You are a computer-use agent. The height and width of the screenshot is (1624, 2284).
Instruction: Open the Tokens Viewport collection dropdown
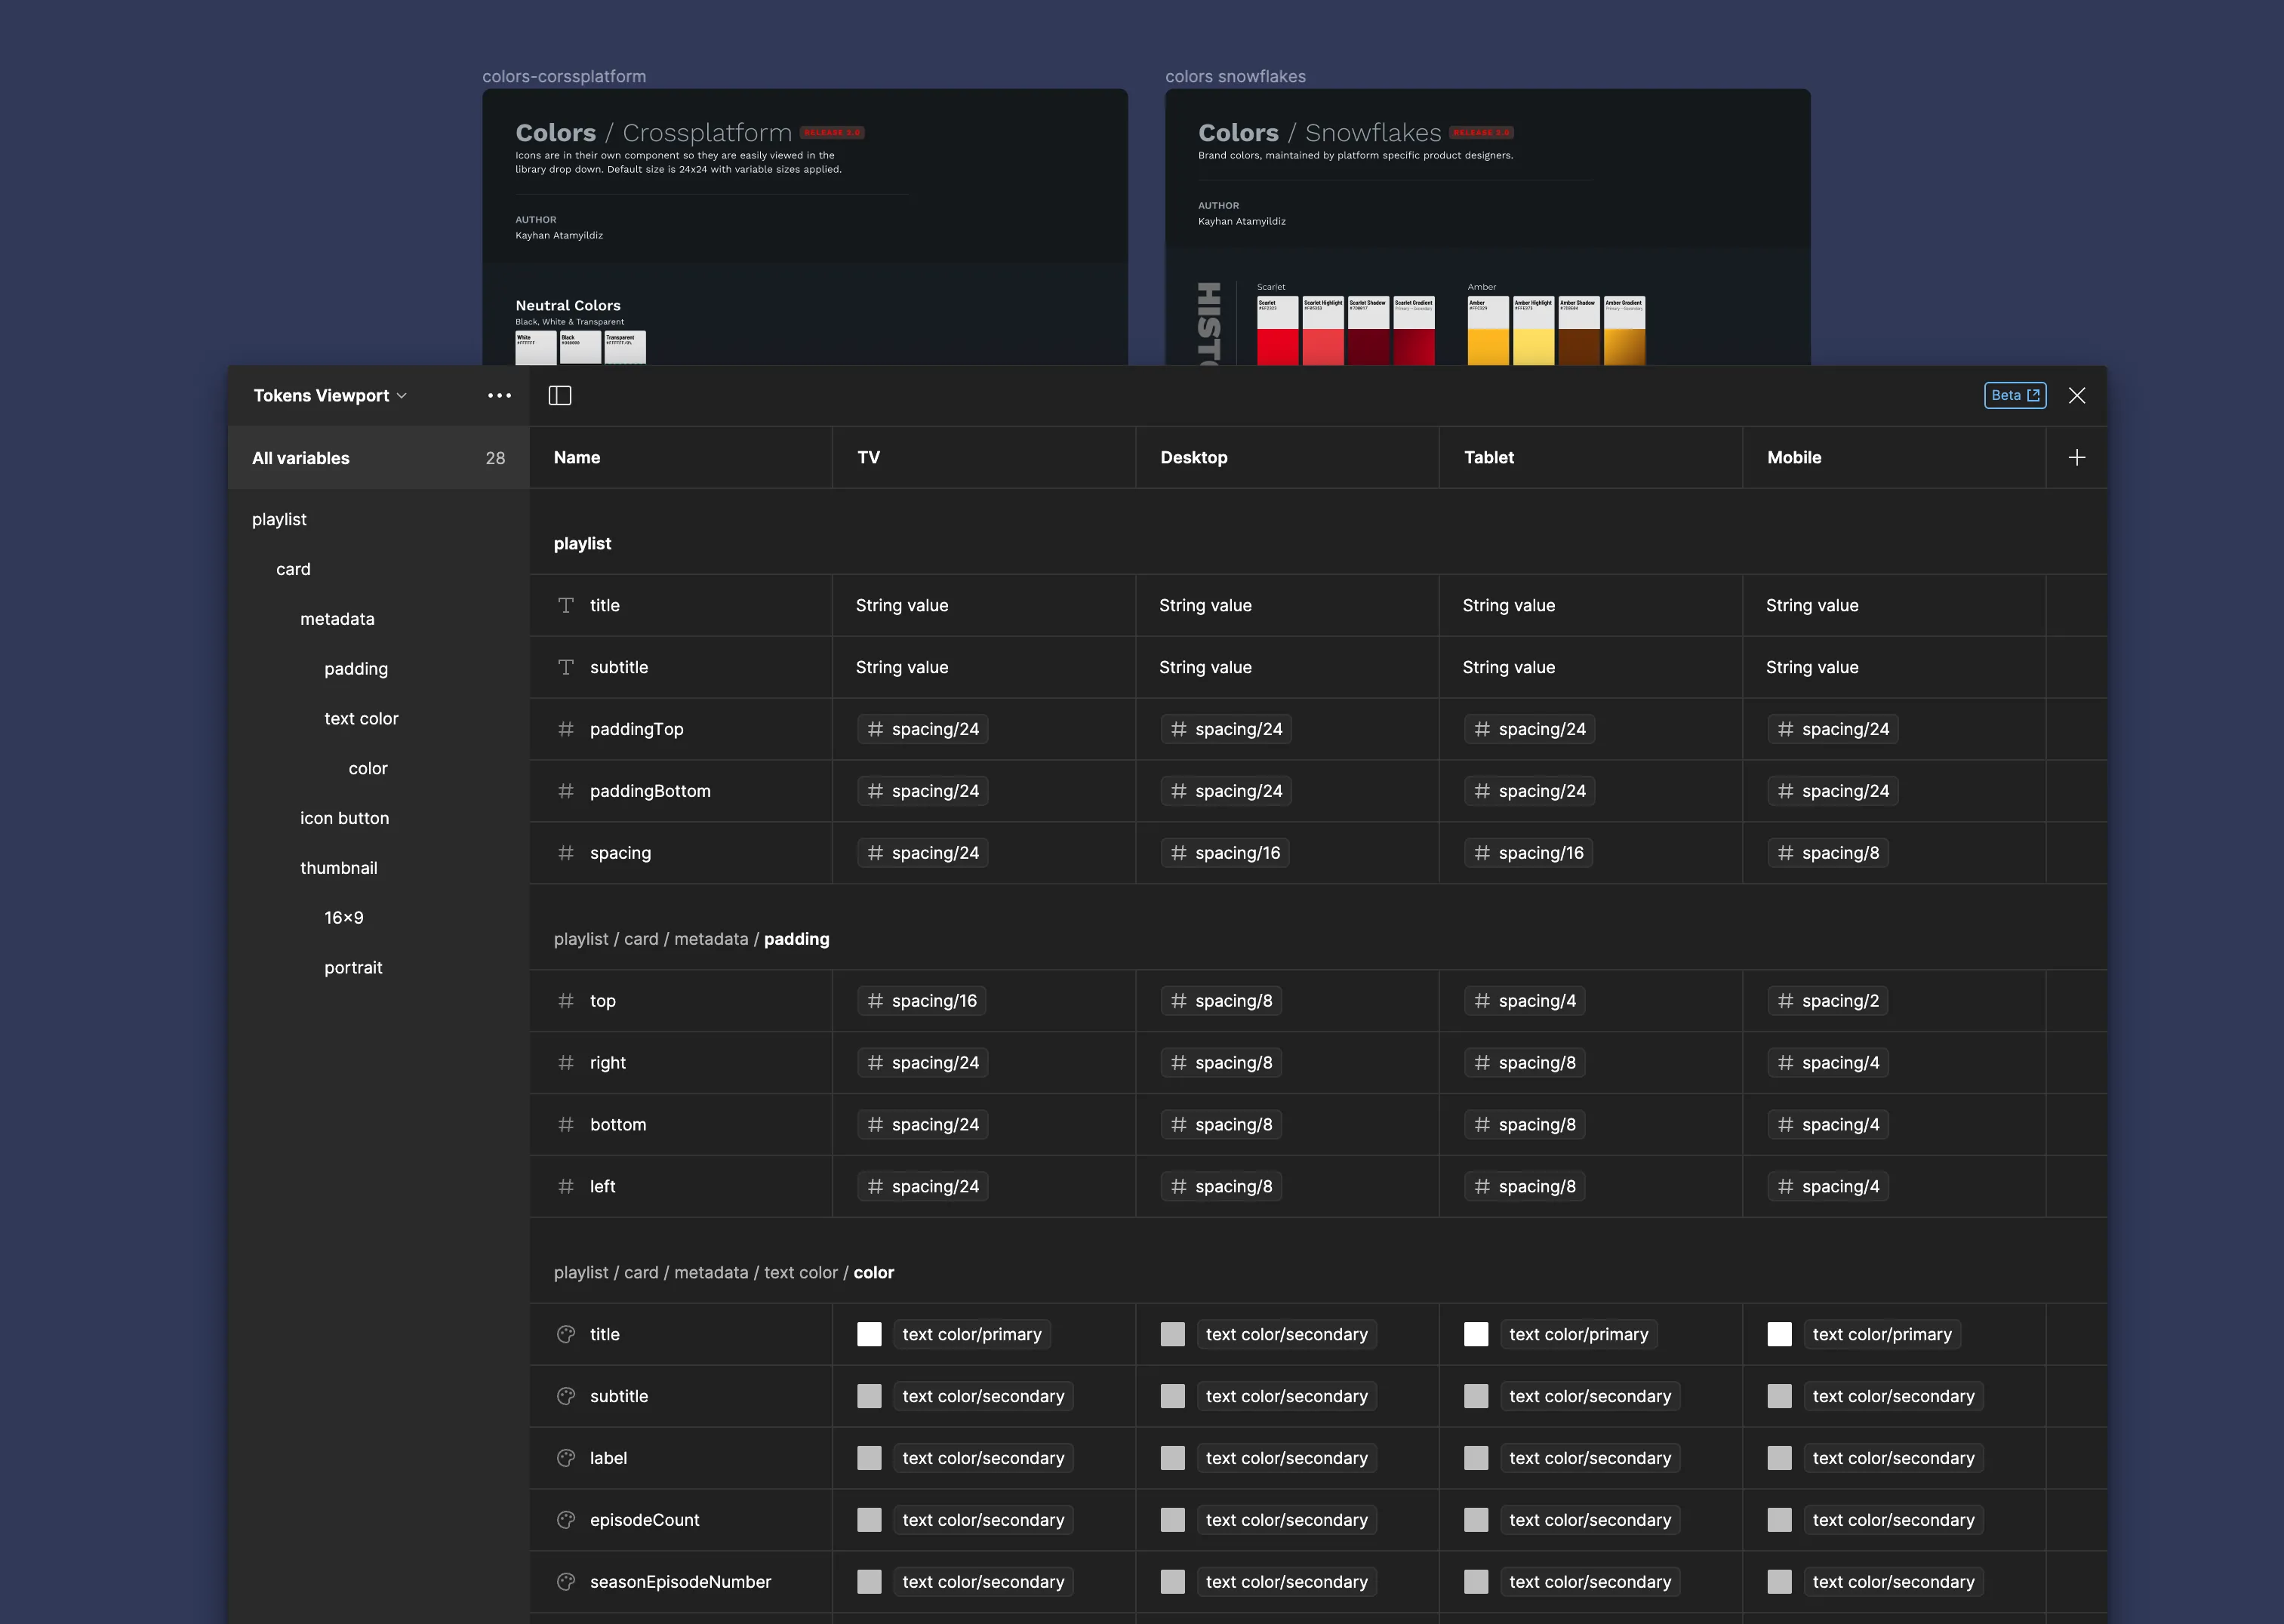pyautogui.click(x=330, y=396)
